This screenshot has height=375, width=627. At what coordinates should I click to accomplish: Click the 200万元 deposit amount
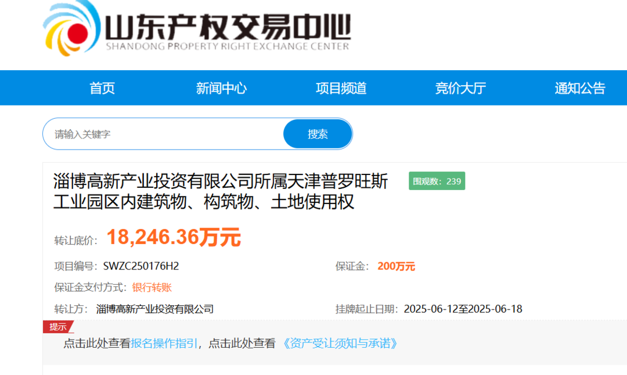(x=396, y=267)
